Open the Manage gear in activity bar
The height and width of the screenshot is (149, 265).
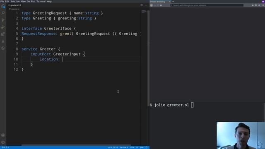[3, 142]
